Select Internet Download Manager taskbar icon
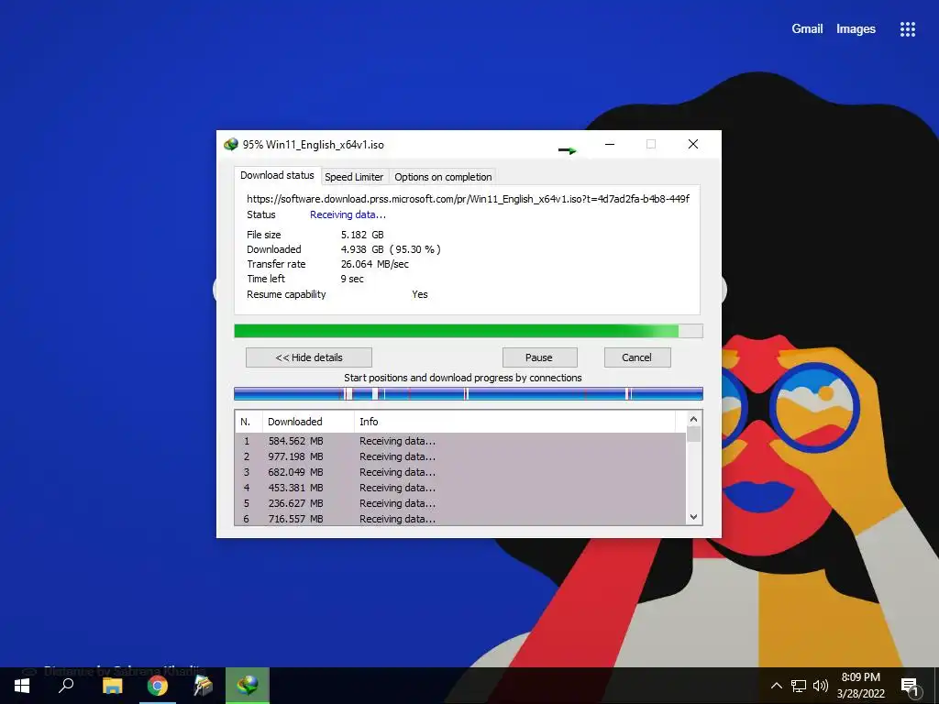 (x=248, y=685)
